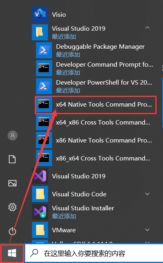This screenshot has height=263, width=163.
Task: Open the power options icon
Action: tap(12, 231)
